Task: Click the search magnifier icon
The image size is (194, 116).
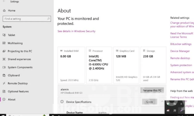Action: [49, 19]
